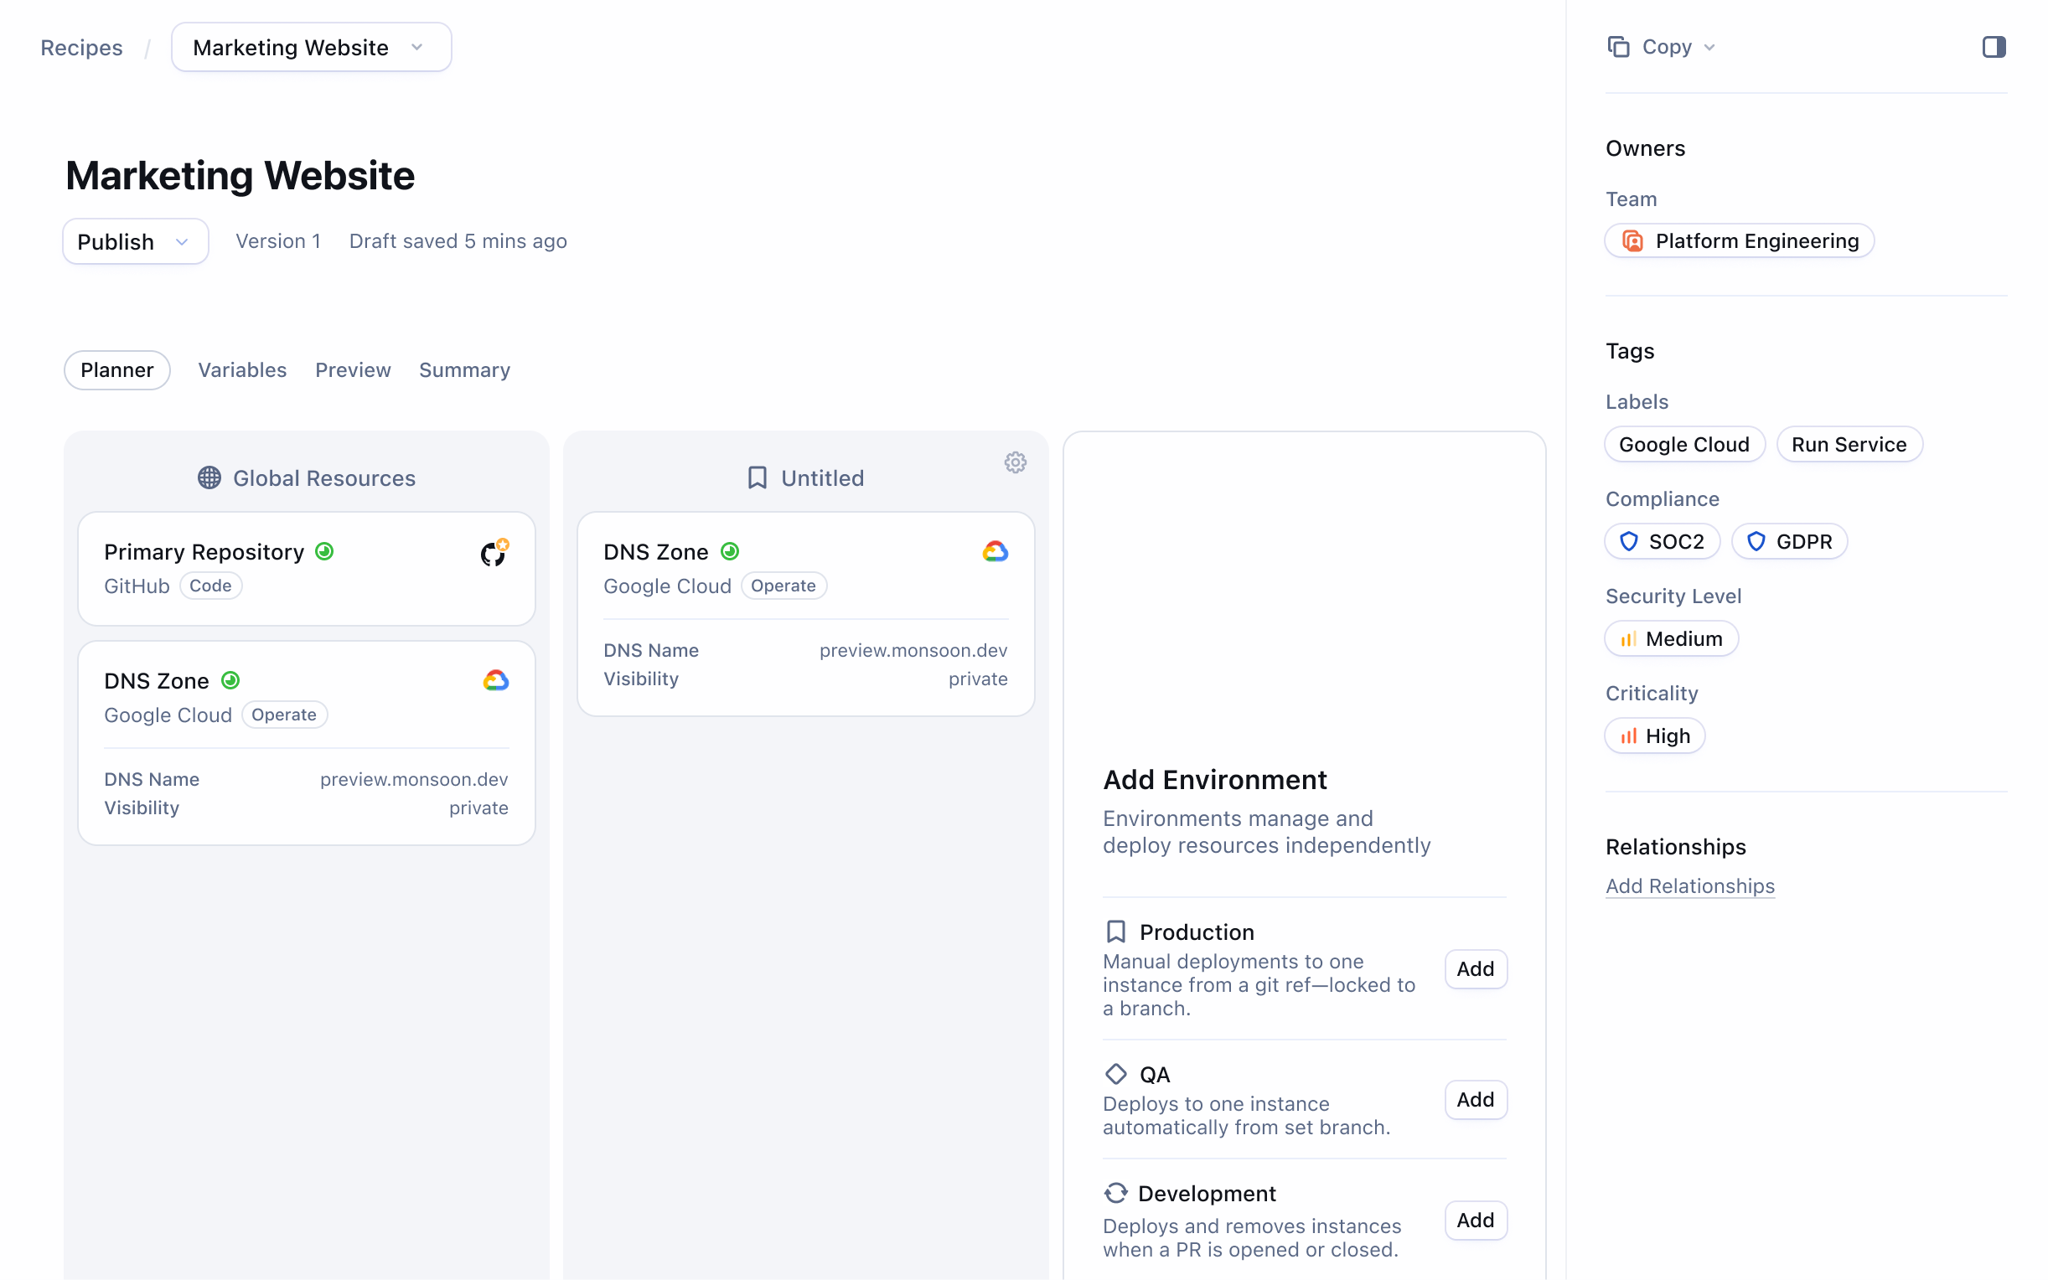Toggle the right sidebar panel icon
This screenshot has height=1280, width=2048.
1993,47
